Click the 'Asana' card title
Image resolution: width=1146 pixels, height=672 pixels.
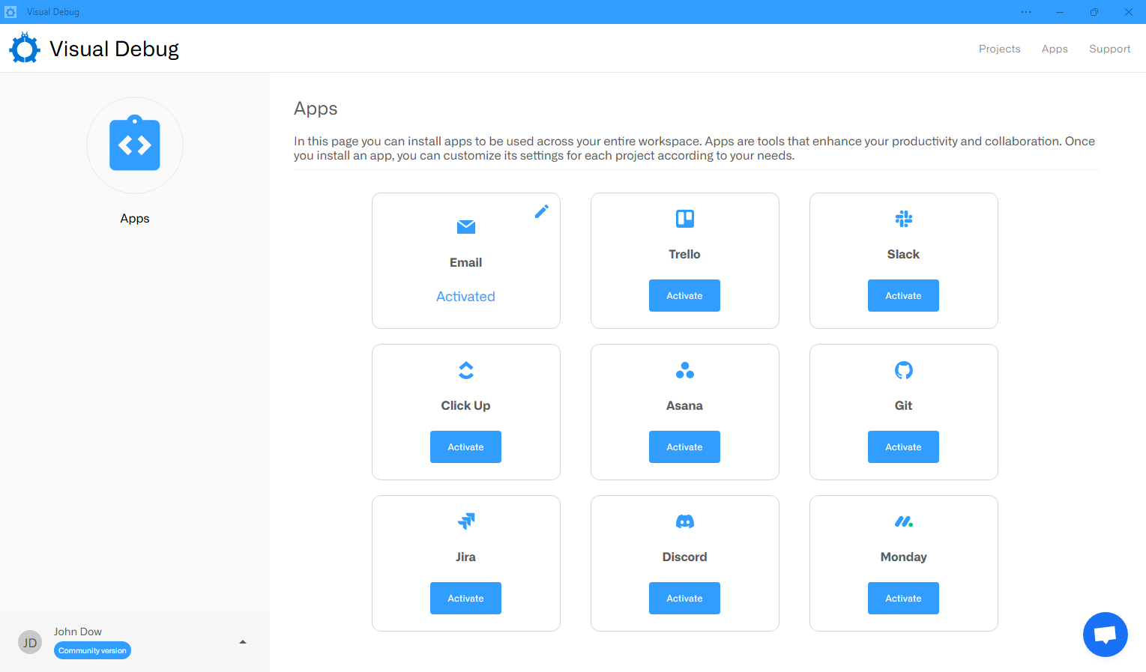tap(684, 405)
